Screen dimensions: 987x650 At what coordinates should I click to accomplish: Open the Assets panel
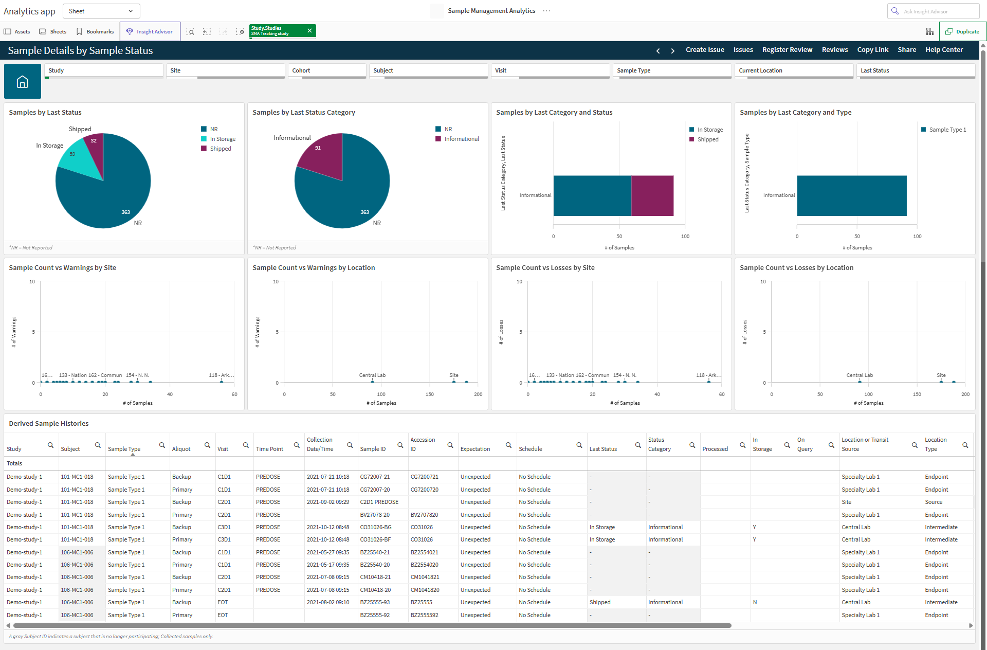pos(17,31)
